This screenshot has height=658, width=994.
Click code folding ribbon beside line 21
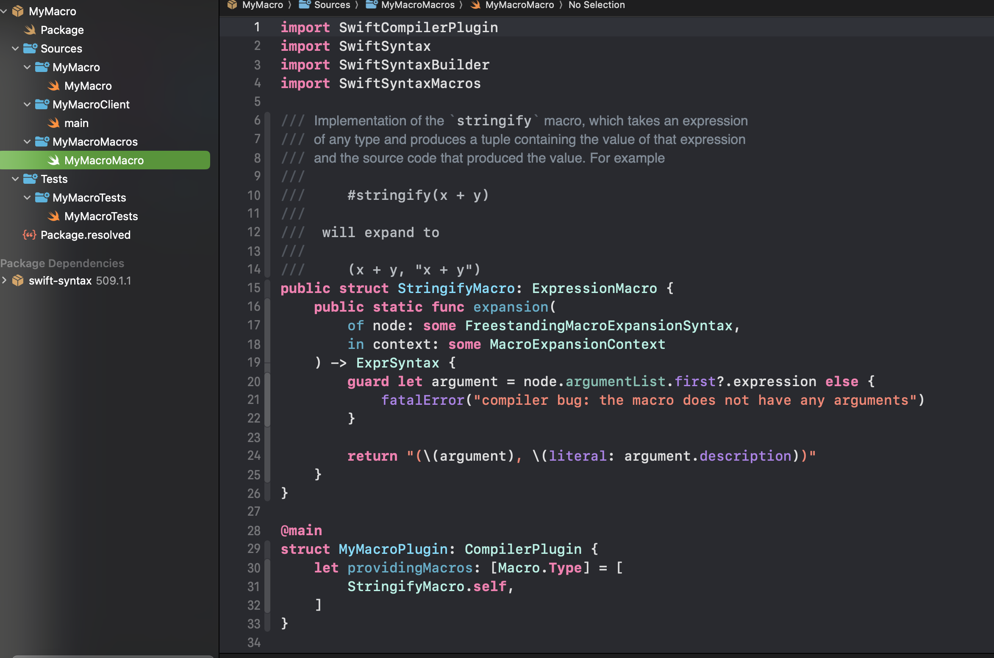(x=267, y=400)
